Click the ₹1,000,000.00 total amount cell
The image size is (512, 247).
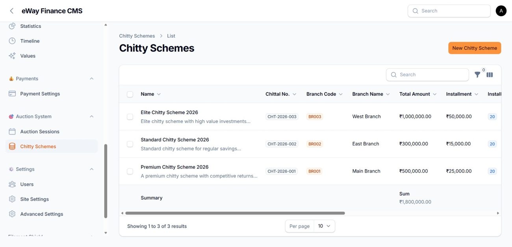coord(415,116)
